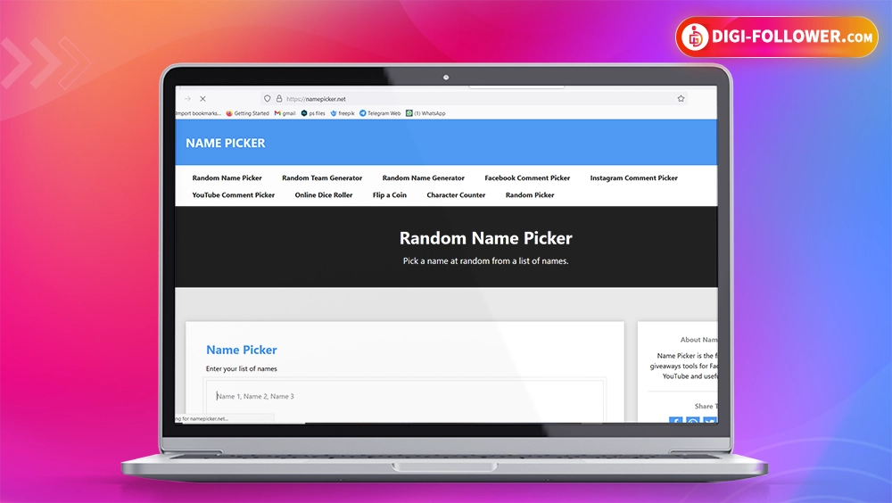892x503 pixels.
Task: Click the NAME PICKER site logo
Action: (x=226, y=143)
